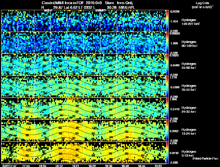This screenshot has width=220, height=167.
Task: Click the color scale bar for 35-55 keV
Action: (167, 87)
